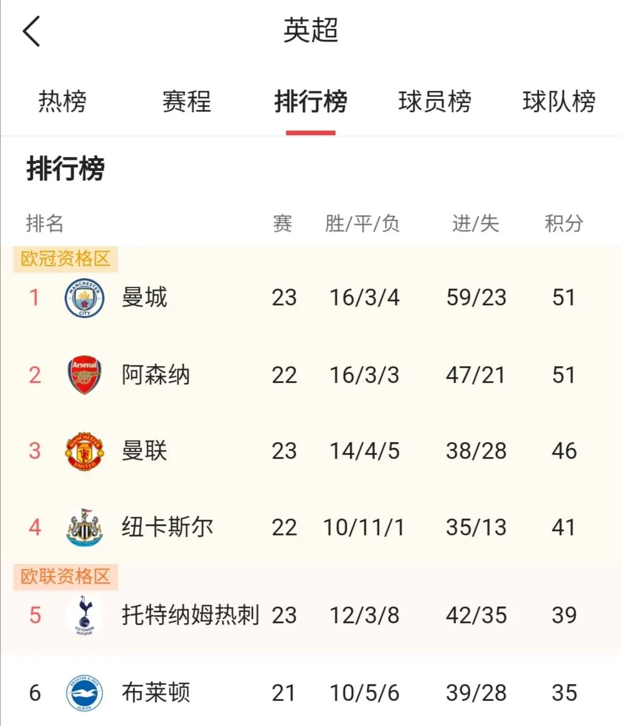Select team name 纽卡斯尔
Image resolution: width=621 pixels, height=726 pixels.
(x=167, y=528)
